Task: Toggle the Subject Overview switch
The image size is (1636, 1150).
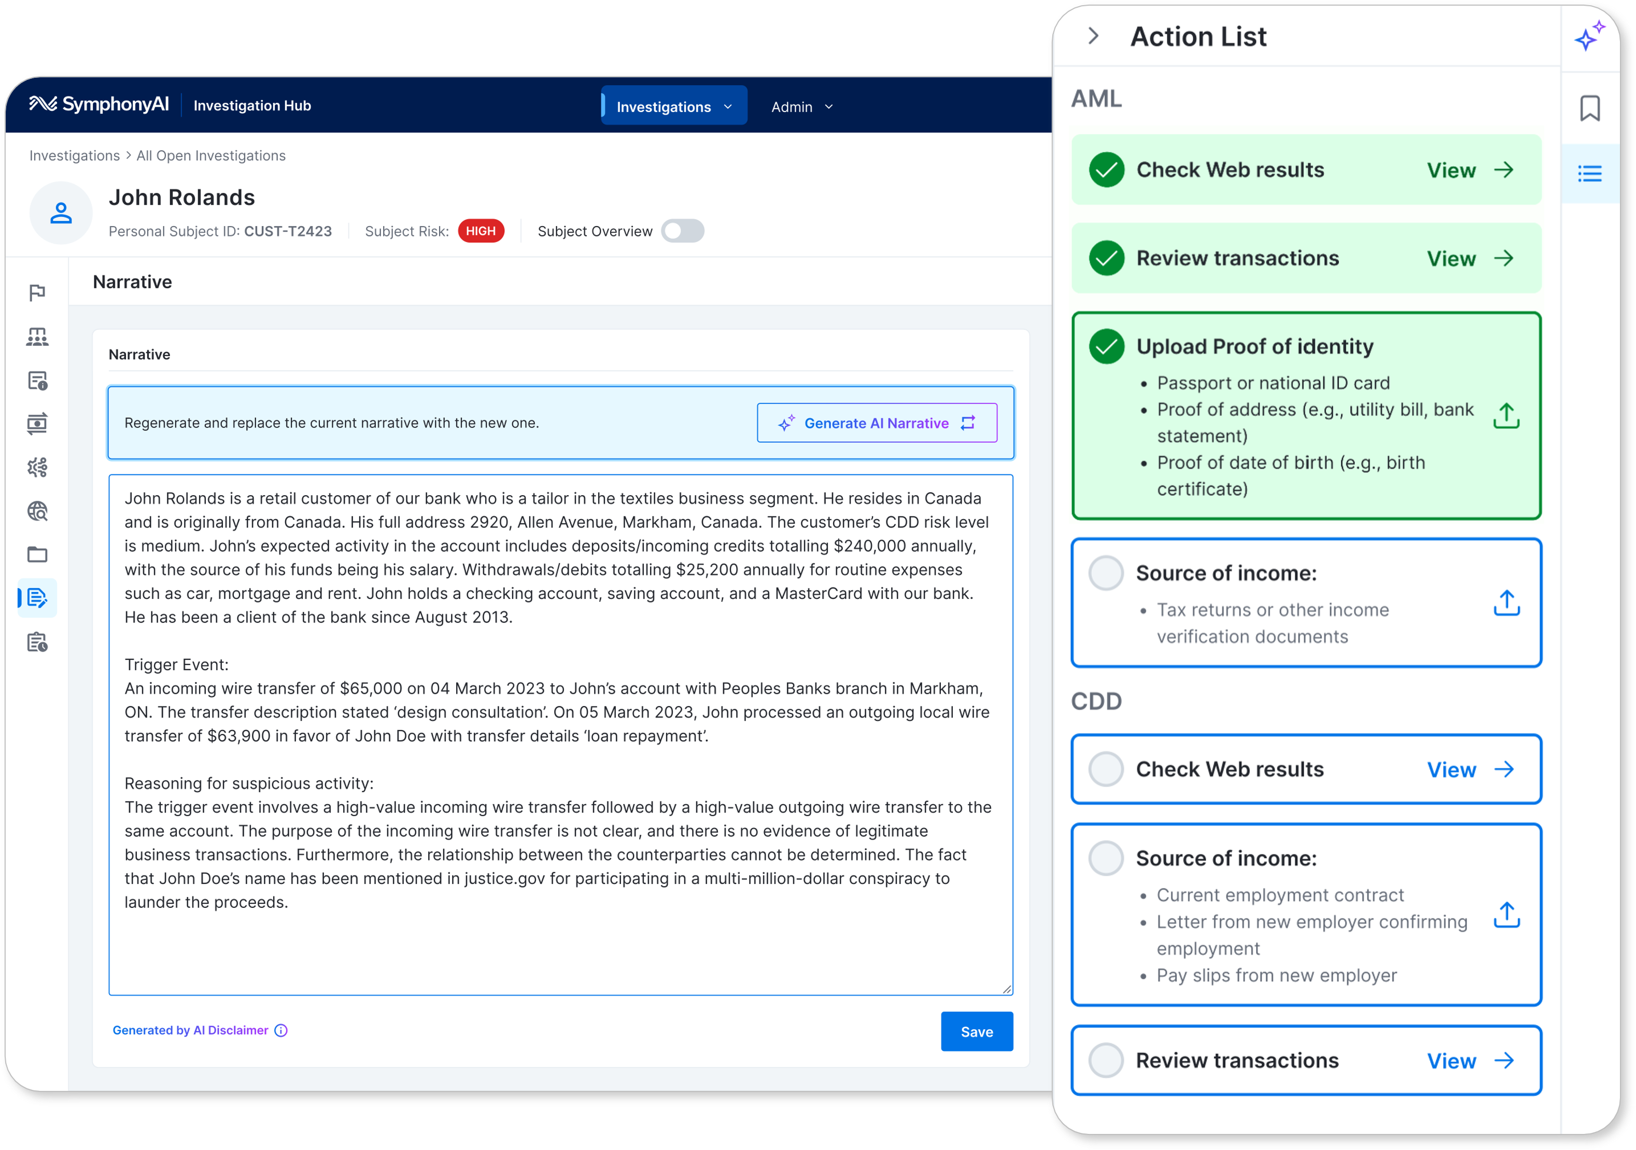Action: [683, 230]
